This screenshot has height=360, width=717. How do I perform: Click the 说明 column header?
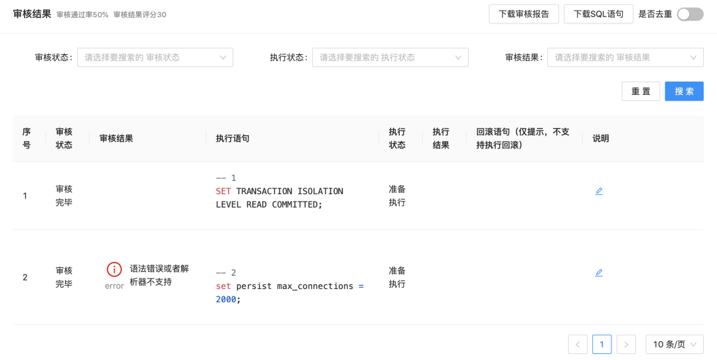pos(601,139)
